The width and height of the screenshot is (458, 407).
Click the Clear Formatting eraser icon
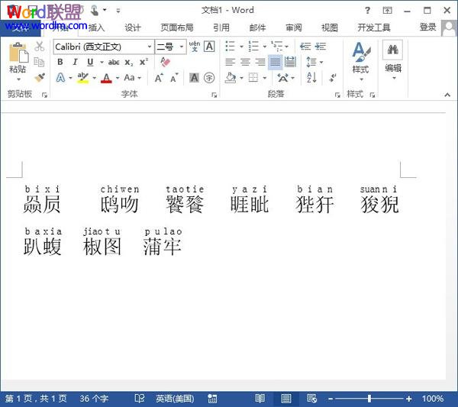166,62
